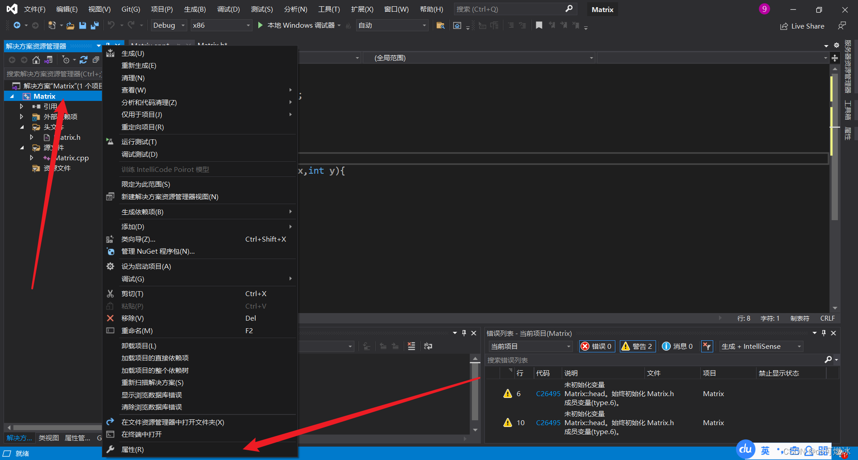This screenshot has width=858, height=460.
Task: Click the collapse all icon in Solution Explorer
Action: [96, 60]
